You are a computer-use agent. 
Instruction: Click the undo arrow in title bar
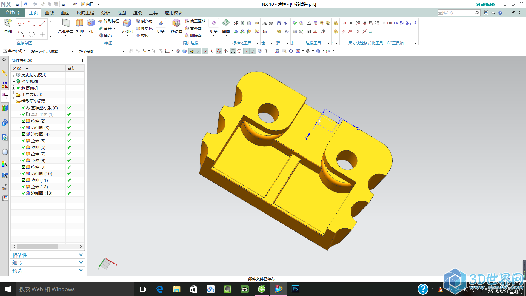click(25, 4)
